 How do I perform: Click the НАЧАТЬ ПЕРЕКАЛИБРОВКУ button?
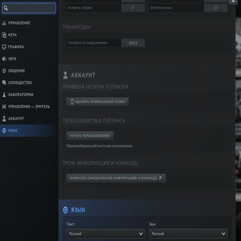90,136
